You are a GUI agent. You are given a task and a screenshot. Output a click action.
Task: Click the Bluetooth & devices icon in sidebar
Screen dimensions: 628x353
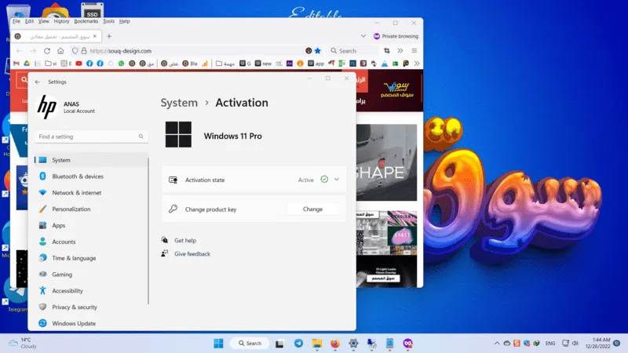(x=43, y=176)
